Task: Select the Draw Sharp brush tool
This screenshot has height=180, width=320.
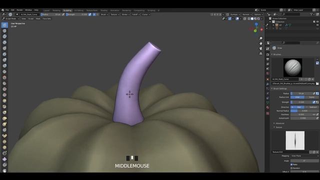Action: point(4,31)
